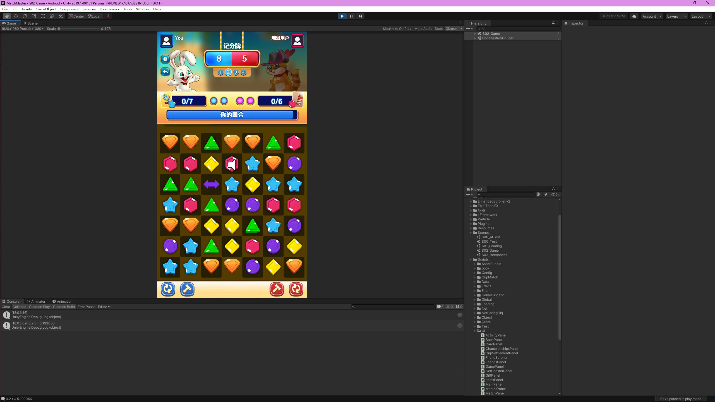Click the Console search field
Viewport: 715px width, 402px height.
(393, 307)
